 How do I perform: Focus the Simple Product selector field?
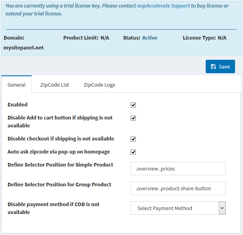point(178,169)
